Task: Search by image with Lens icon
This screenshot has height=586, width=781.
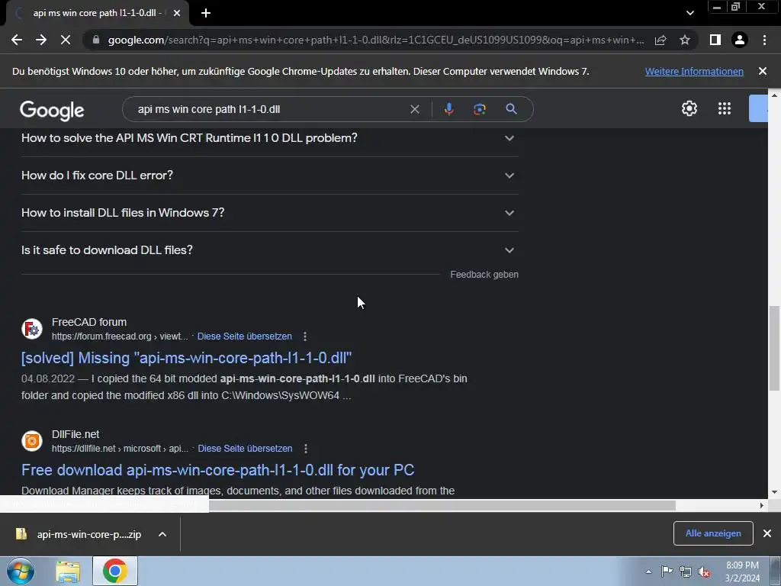Action: click(479, 109)
